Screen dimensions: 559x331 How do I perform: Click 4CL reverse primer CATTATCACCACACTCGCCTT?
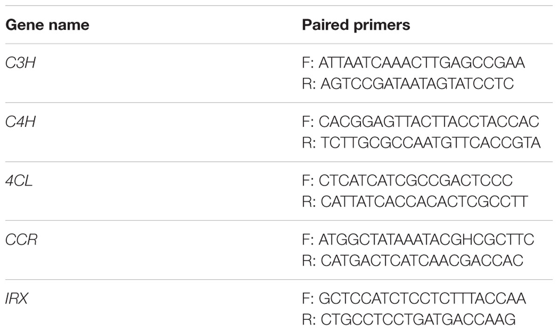[424, 202]
